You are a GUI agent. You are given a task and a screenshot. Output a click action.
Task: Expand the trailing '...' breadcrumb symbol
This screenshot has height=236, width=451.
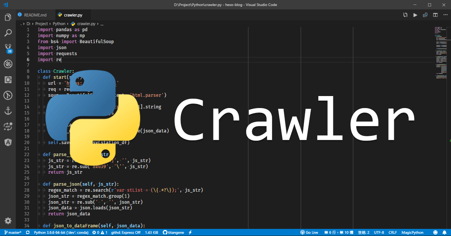(x=102, y=24)
